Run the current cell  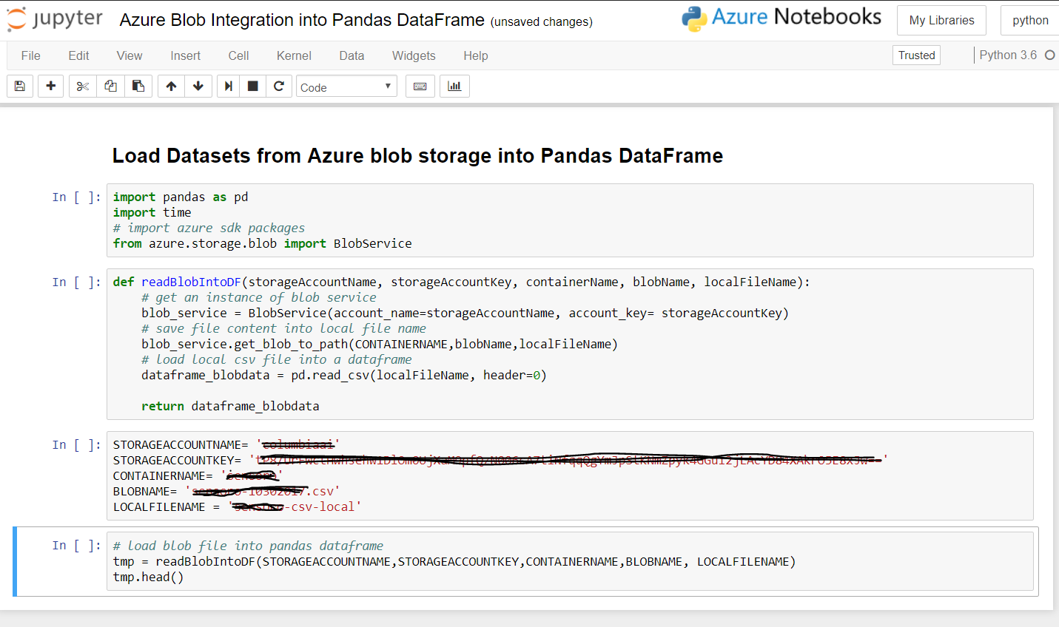[x=229, y=87]
